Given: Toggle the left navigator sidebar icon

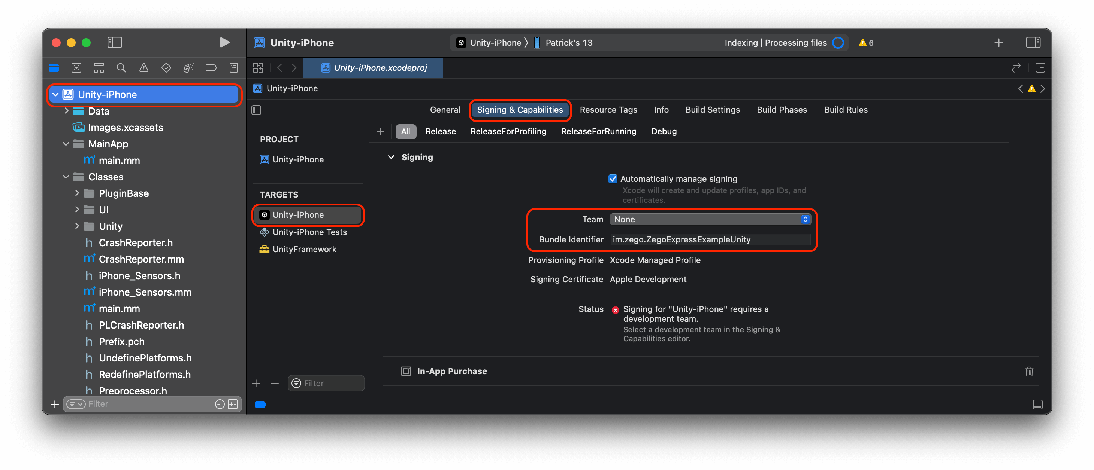Looking at the screenshot, I should pos(115,42).
